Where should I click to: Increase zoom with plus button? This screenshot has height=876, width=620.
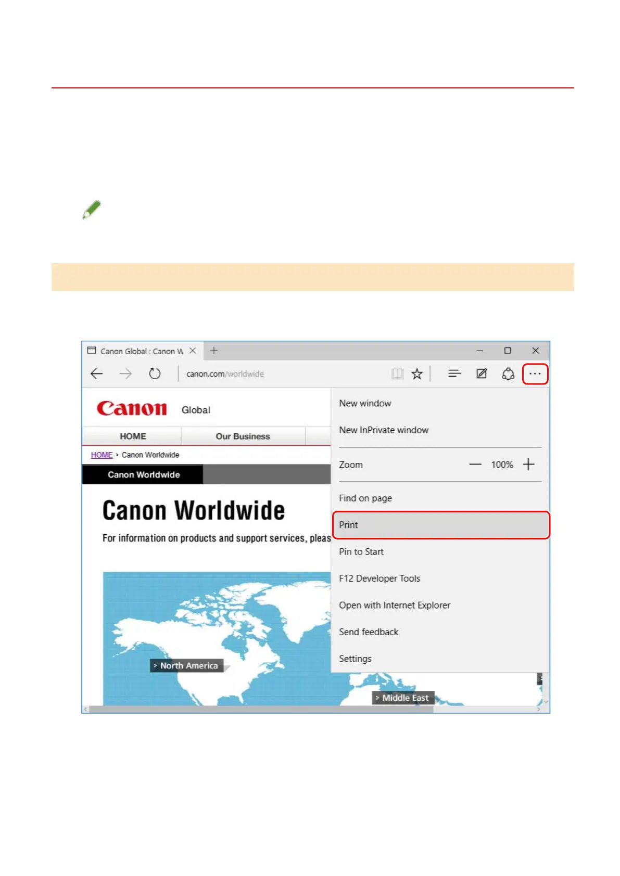point(528,465)
